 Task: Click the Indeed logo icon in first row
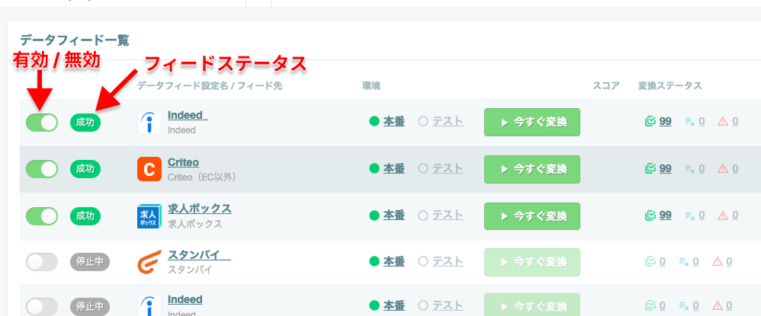(149, 122)
